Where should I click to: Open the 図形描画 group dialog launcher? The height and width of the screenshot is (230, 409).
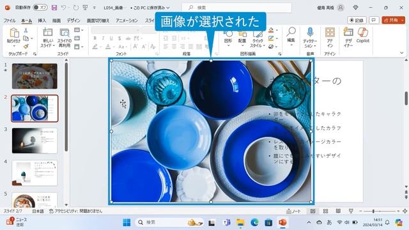(280, 54)
